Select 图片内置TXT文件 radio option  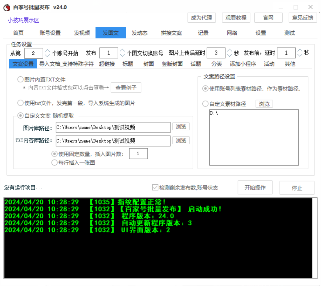pos(21,79)
